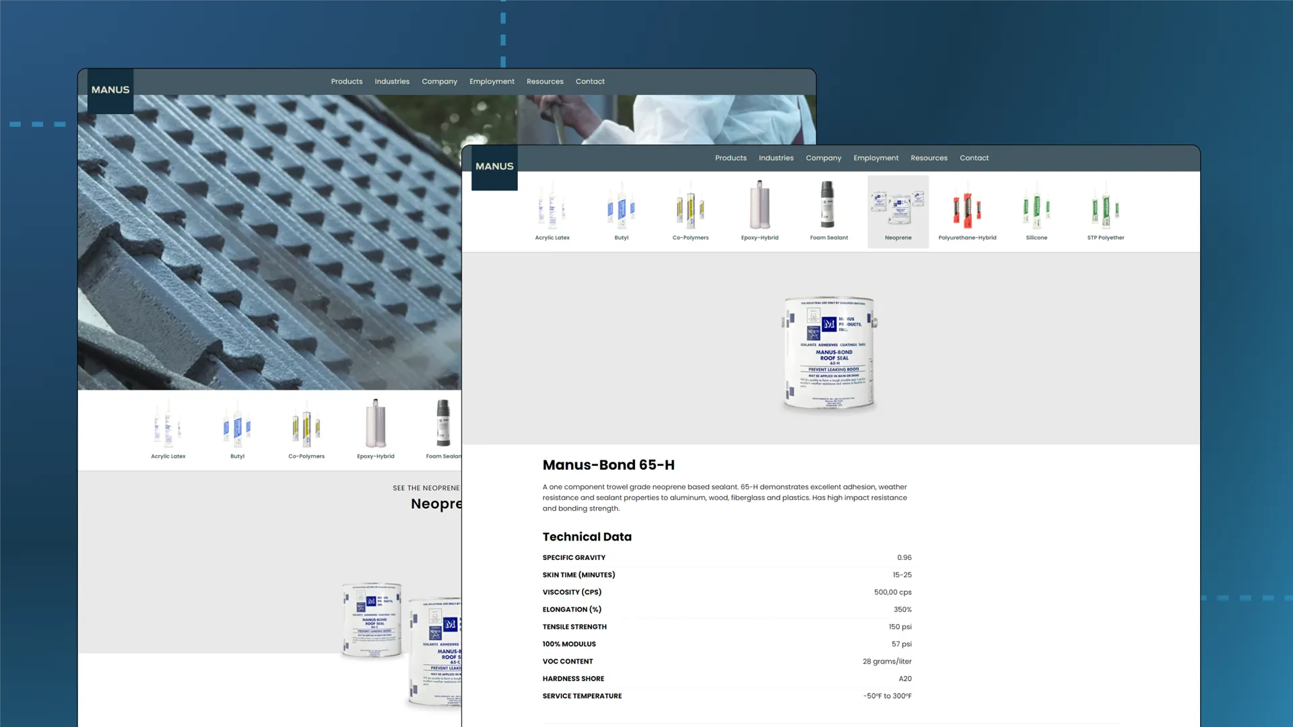The image size is (1293, 727).
Task: Click the Technical Data heading
Action: pyautogui.click(x=587, y=536)
